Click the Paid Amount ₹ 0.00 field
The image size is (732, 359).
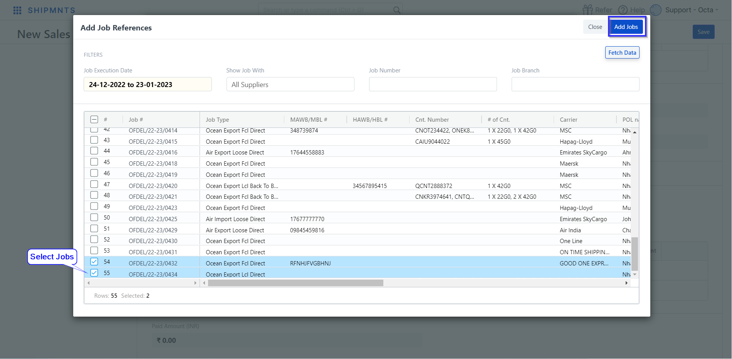click(x=287, y=340)
